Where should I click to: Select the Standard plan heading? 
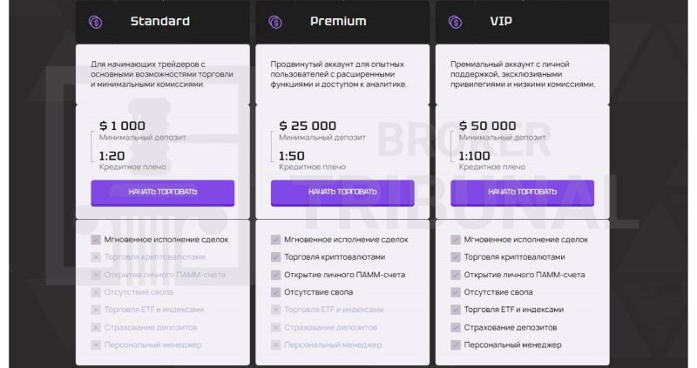160,21
